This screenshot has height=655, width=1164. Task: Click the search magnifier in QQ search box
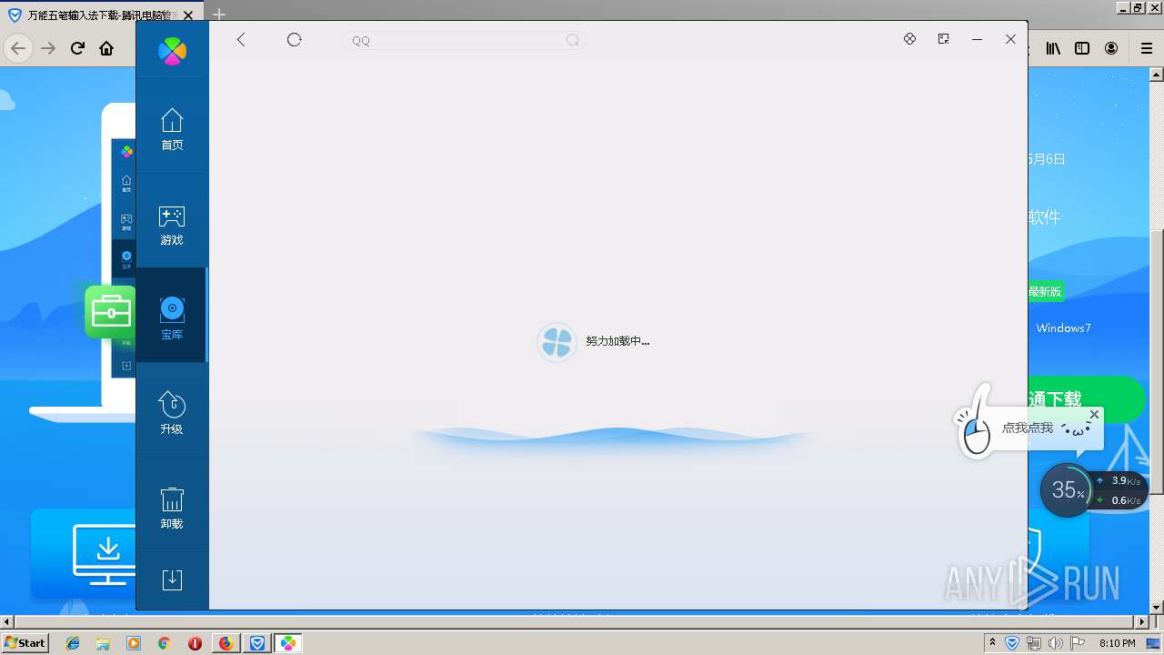(573, 40)
